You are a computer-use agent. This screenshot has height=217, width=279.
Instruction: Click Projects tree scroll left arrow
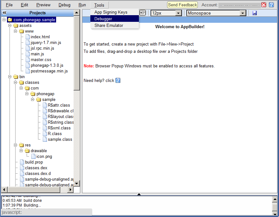4,189
